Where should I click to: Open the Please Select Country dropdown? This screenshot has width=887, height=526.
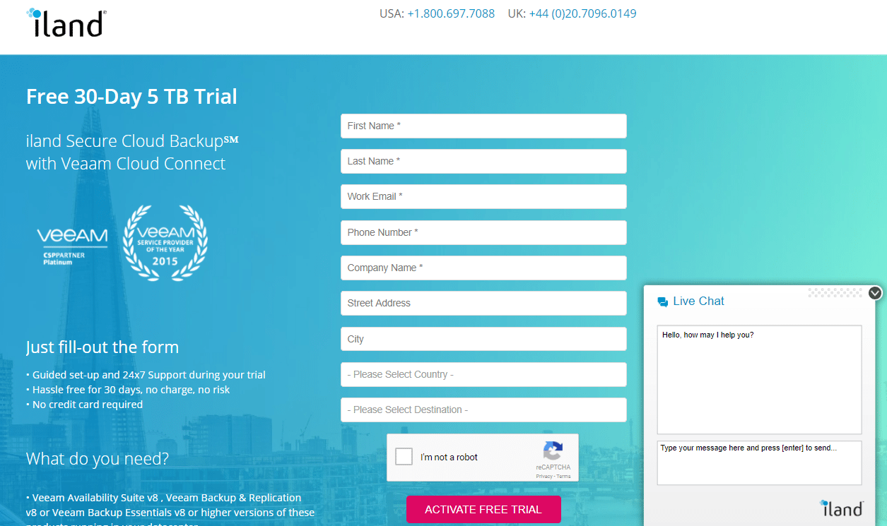(483, 374)
